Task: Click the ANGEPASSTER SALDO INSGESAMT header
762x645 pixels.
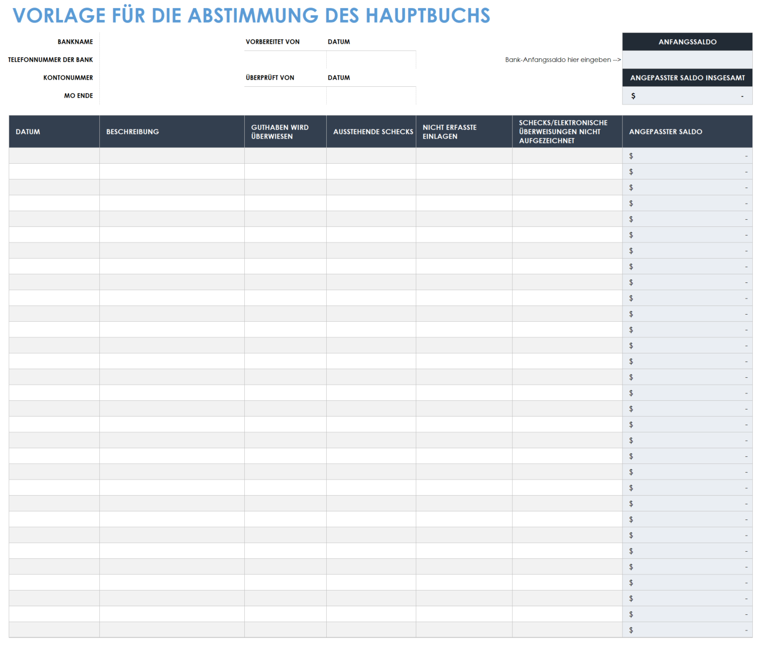Action: [687, 78]
